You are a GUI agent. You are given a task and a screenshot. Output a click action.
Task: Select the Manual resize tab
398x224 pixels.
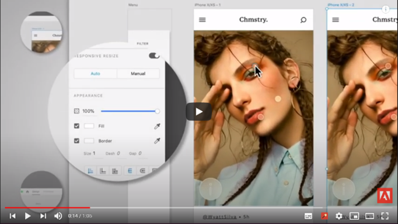point(138,74)
